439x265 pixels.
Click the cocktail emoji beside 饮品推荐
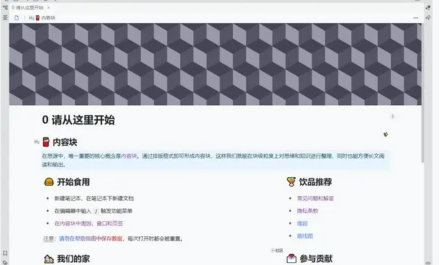291,181
